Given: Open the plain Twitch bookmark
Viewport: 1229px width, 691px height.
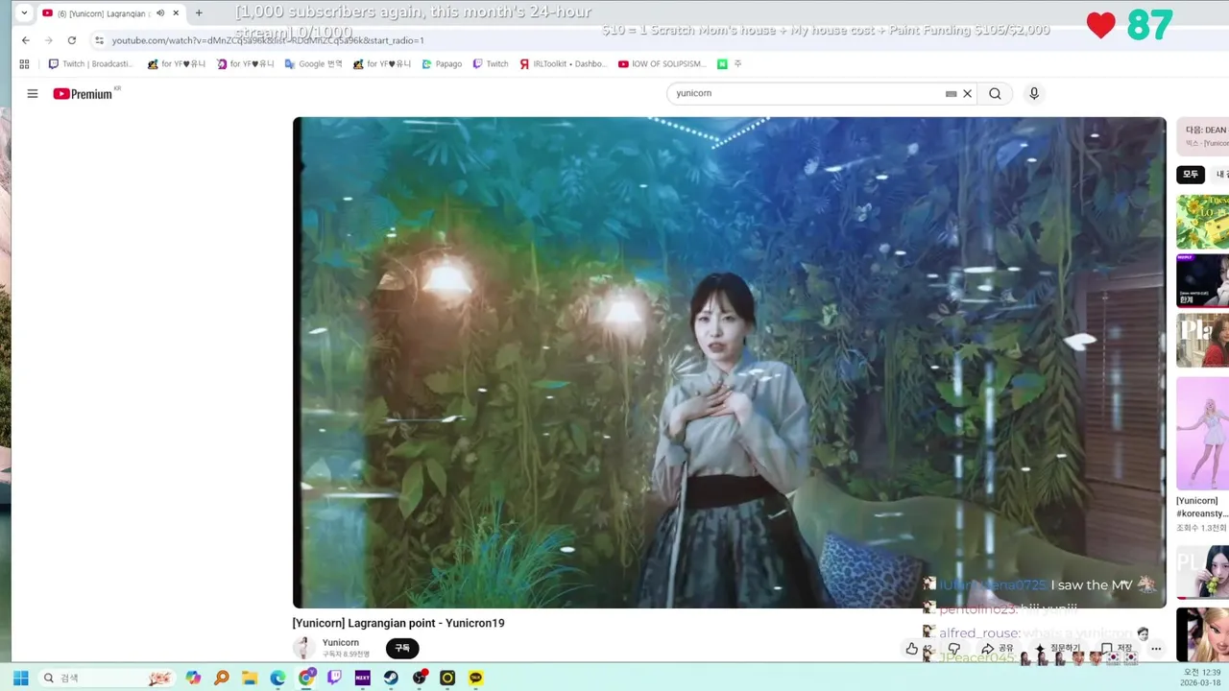Looking at the screenshot, I should [x=491, y=64].
